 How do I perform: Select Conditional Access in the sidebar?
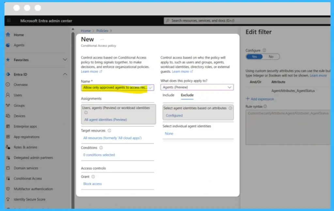[28, 178]
